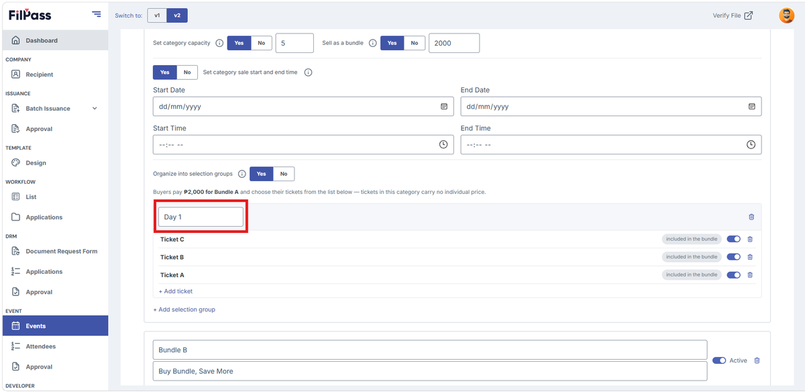Click the Day 1 group name field
This screenshot has height=392, width=805.
point(201,217)
